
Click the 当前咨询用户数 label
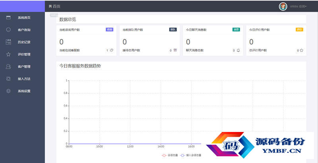click(x=70, y=30)
